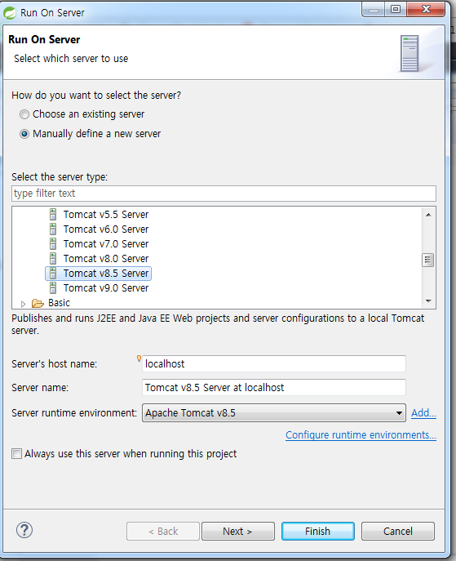Click the server list scrollbar up arrow

pyautogui.click(x=428, y=215)
